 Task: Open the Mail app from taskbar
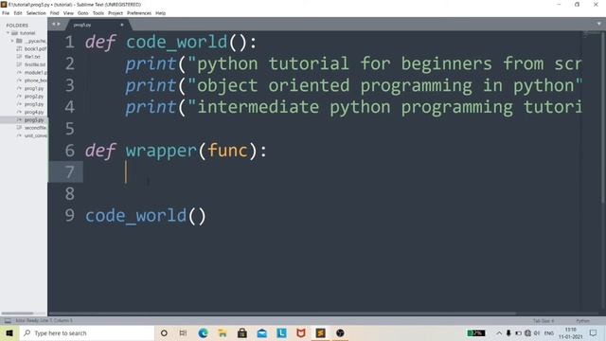pos(262,332)
